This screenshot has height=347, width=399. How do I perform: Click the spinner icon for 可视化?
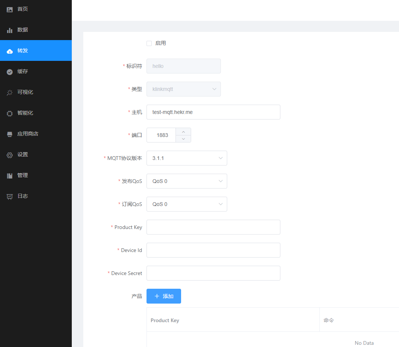tap(10, 92)
